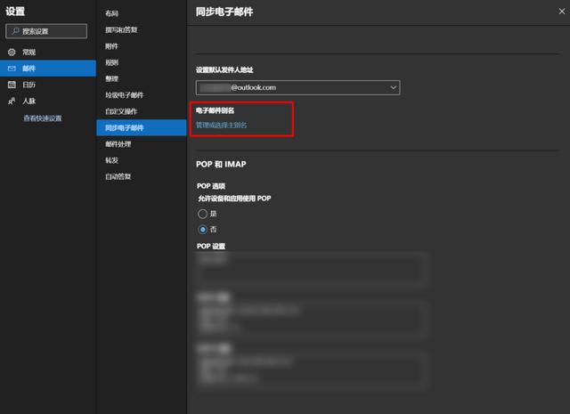570x414 pixels.
Task: Click the search magnifier icon in settings
Action: point(16,31)
